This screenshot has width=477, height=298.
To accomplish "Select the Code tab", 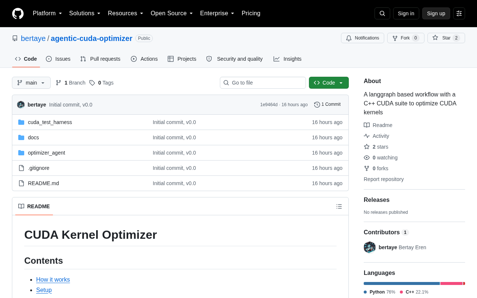I will pos(26,59).
